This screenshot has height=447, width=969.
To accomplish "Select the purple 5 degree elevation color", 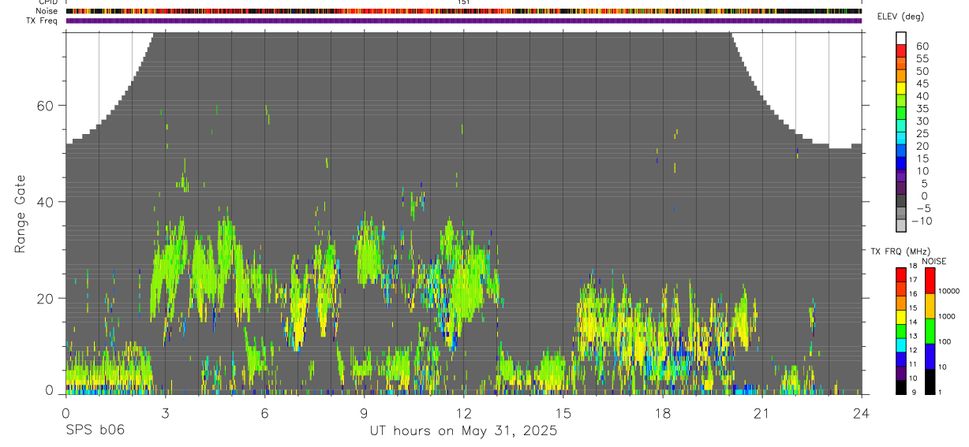I will [902, 187].
